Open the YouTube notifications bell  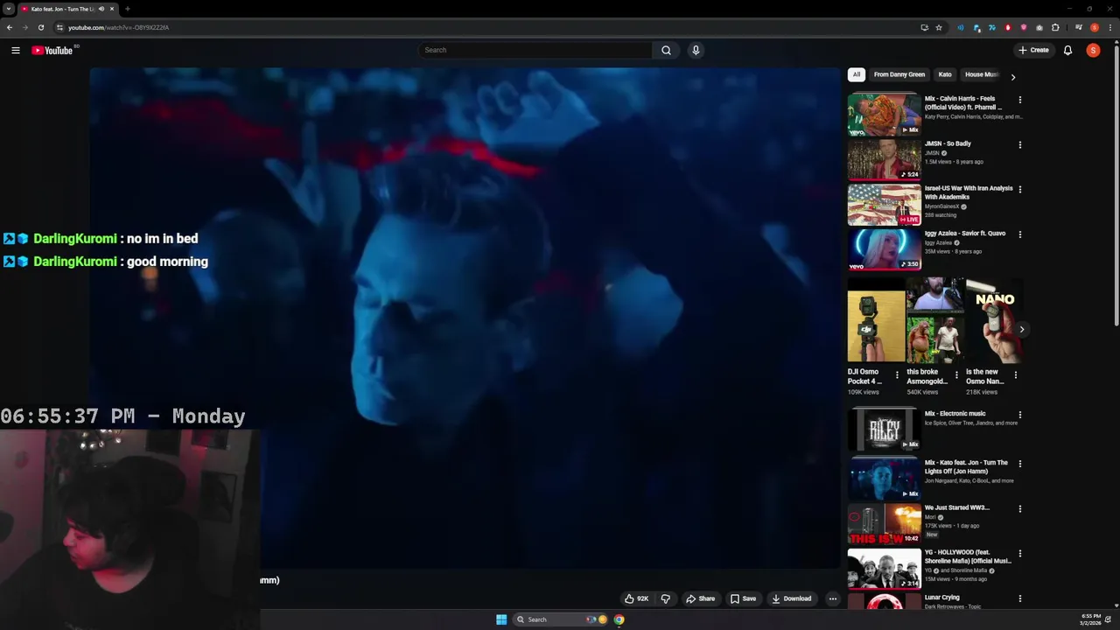[1067, 50]
